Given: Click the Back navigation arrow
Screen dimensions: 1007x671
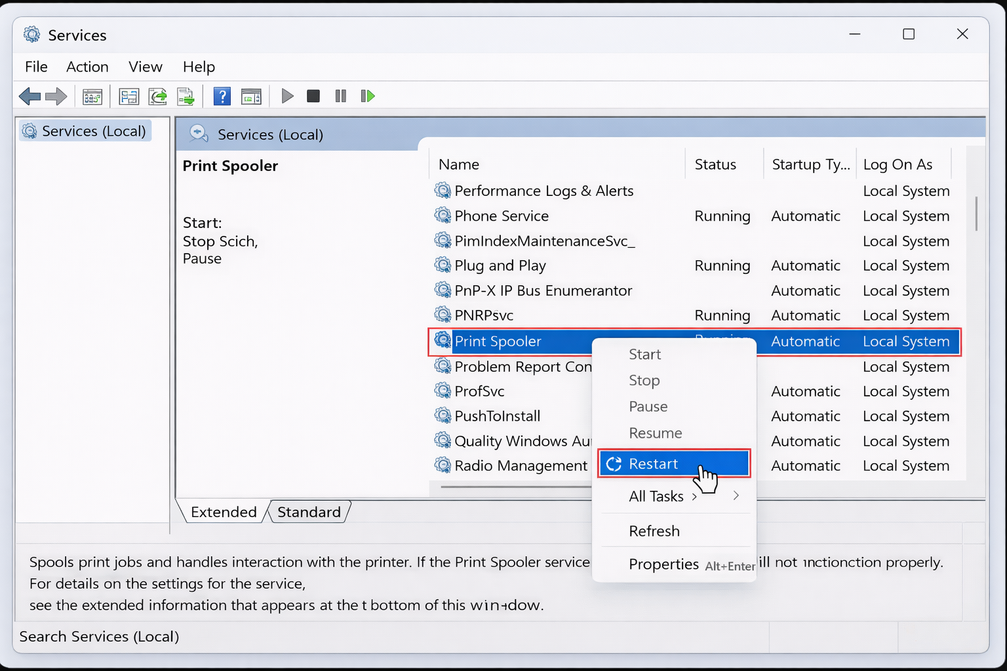Looking at the screenshot, I should tap(30, 96).
